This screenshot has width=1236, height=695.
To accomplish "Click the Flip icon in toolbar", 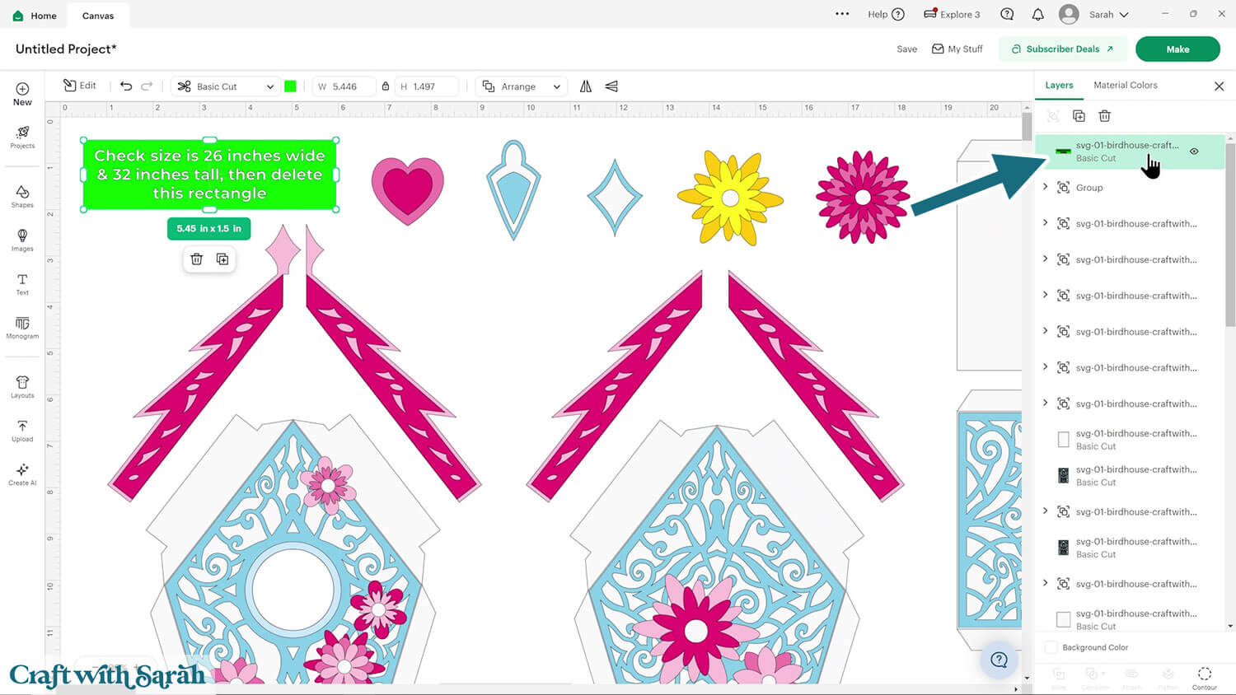I will (x=586, y=86).
